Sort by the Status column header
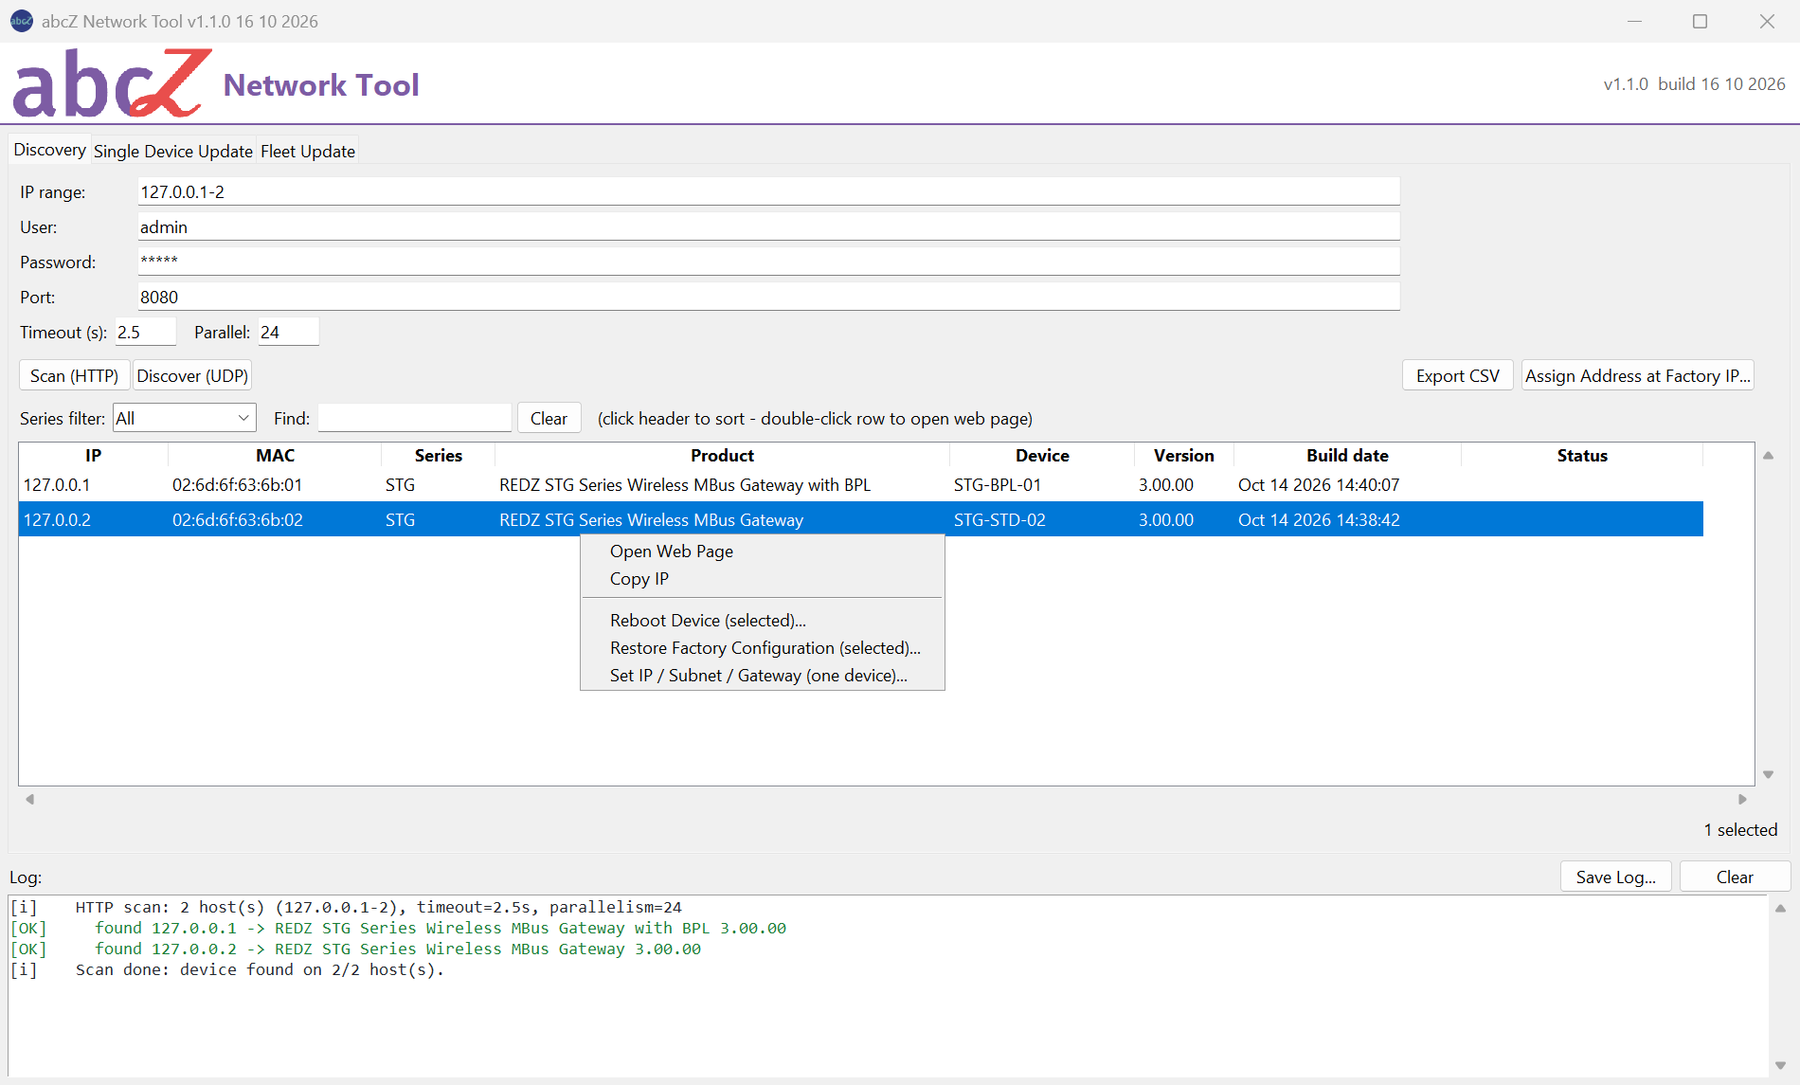Screen dimensions: 1800x1085 coord(1582,455)
